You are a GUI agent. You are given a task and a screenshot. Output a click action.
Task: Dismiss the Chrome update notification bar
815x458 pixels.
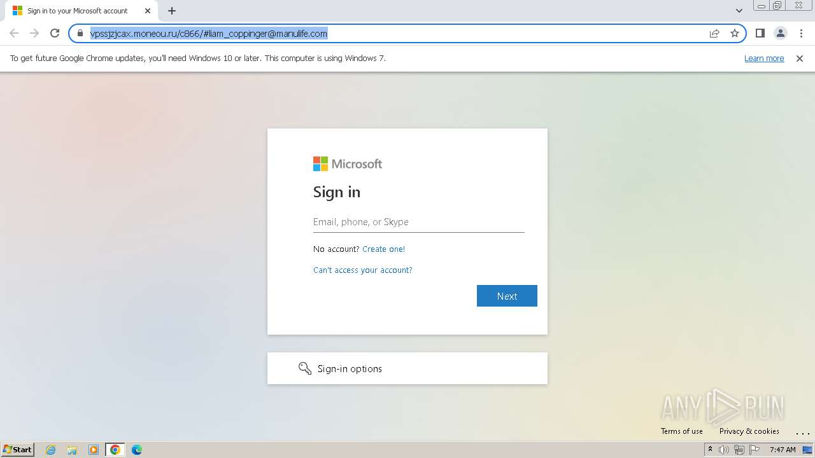pyautogui.click(x=800, y=58)
